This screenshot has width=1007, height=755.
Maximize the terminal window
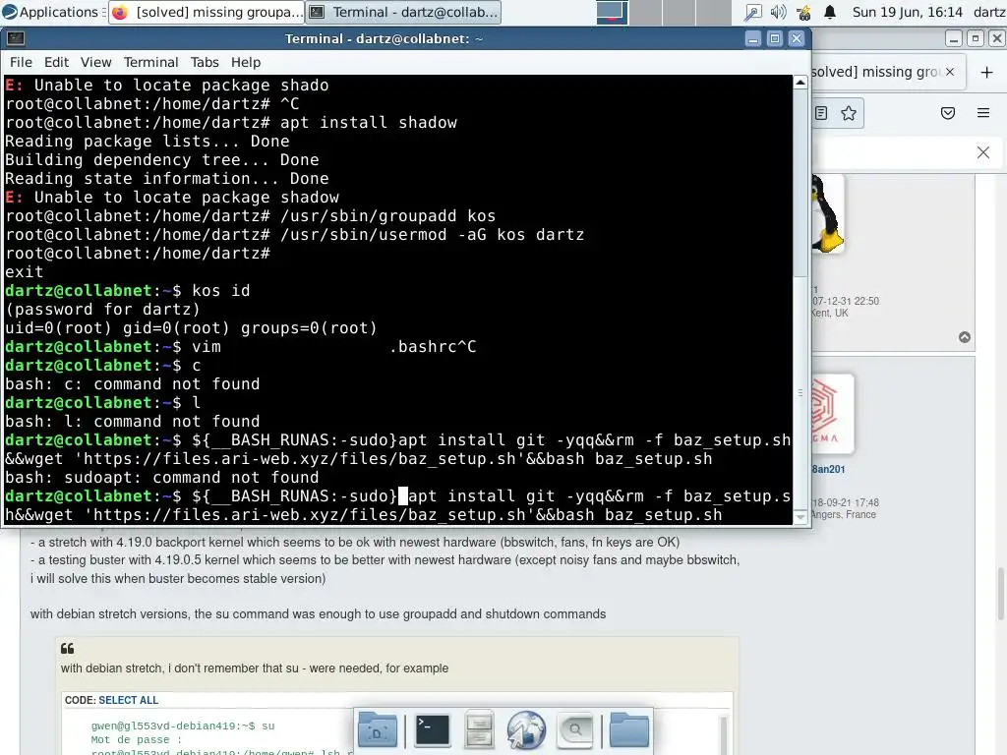coord(775,38)
